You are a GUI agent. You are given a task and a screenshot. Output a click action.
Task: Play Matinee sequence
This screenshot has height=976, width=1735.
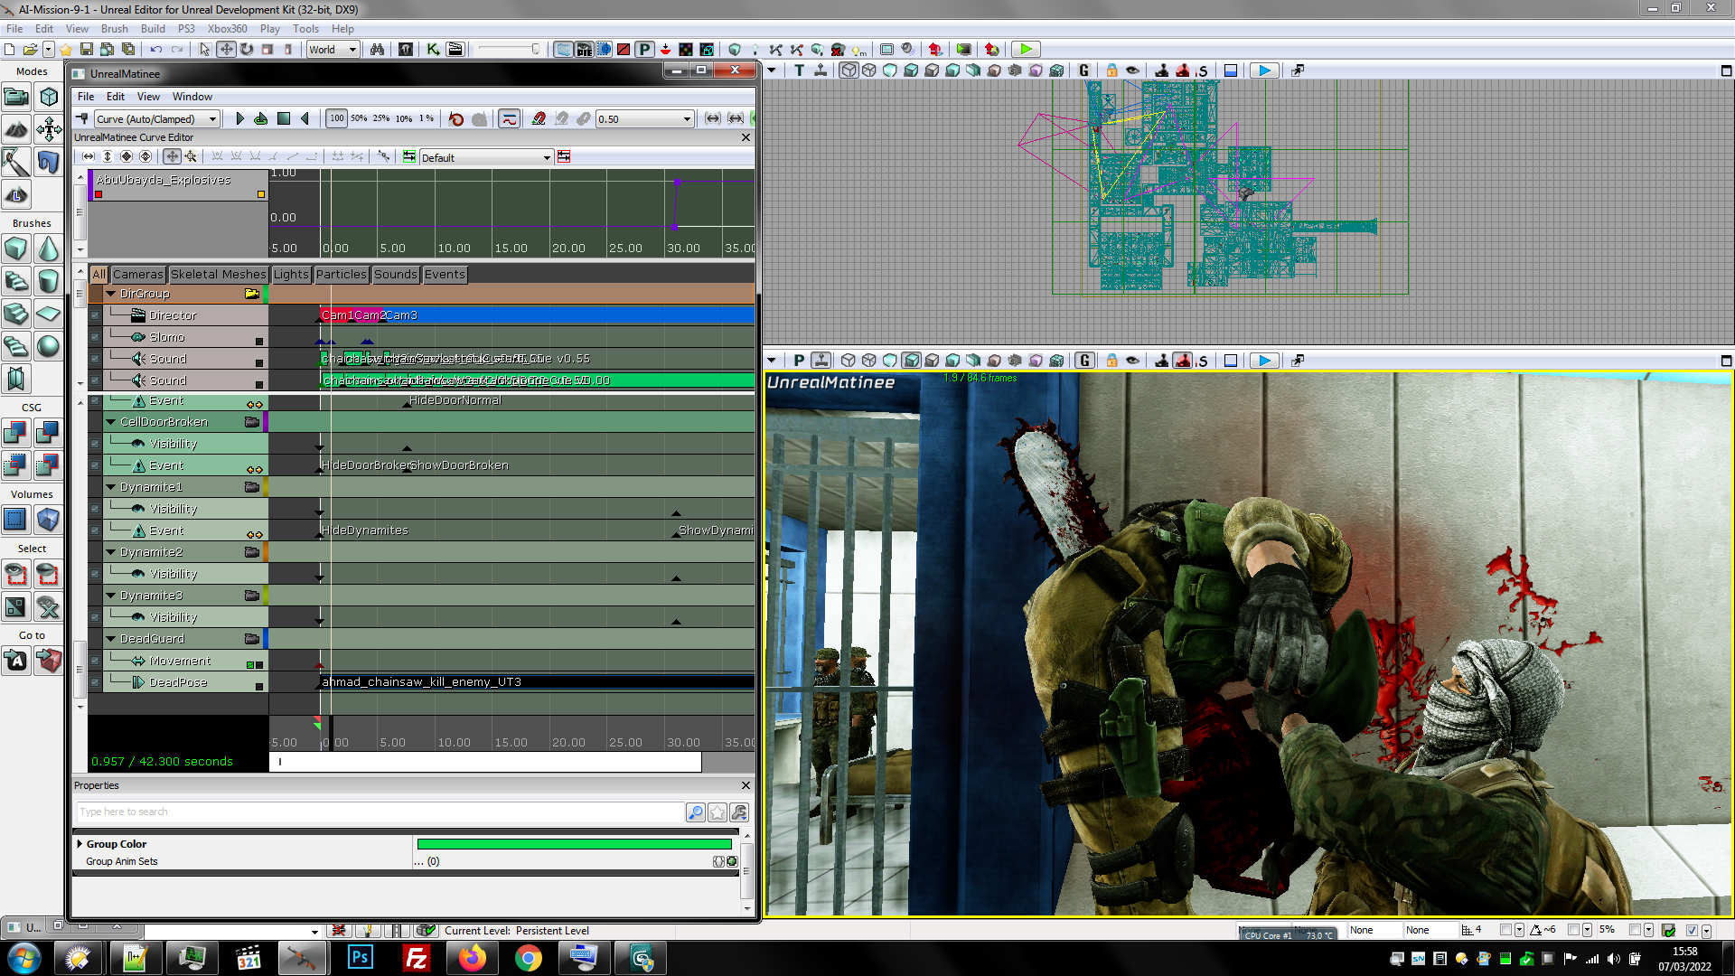pos(239,118)
